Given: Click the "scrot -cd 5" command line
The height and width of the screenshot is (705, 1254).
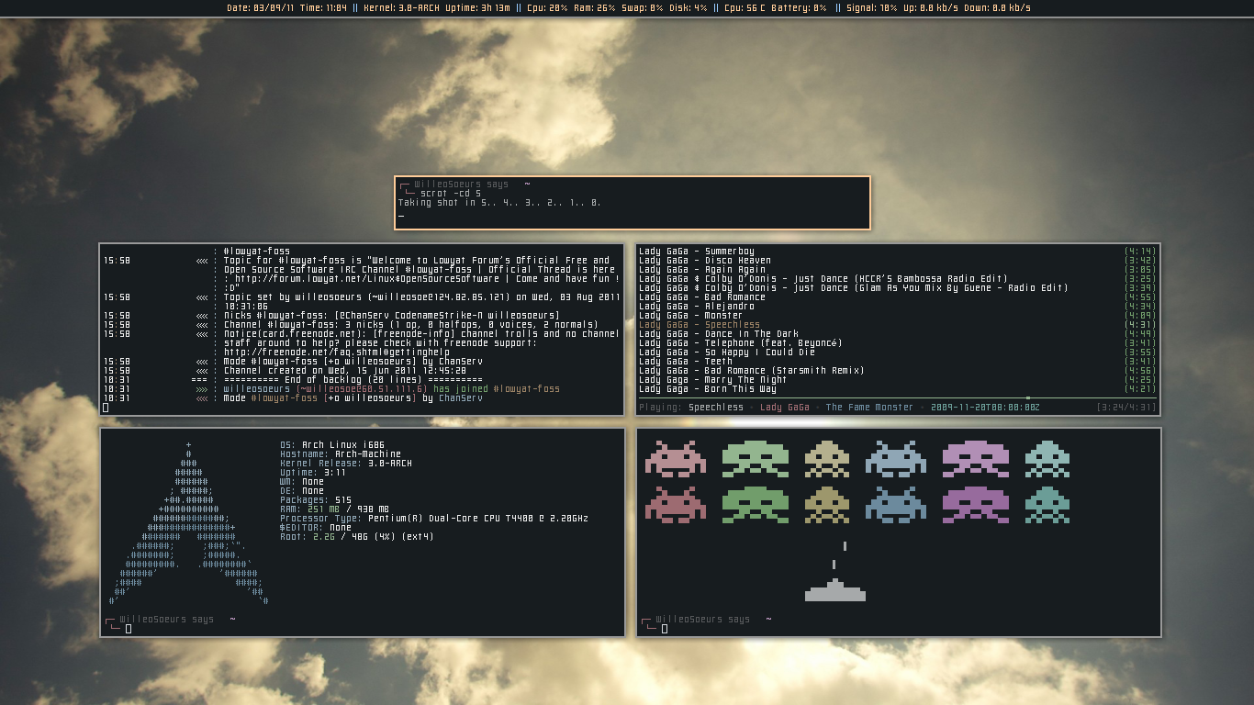Looking at the screenshot, I should 450,194.
